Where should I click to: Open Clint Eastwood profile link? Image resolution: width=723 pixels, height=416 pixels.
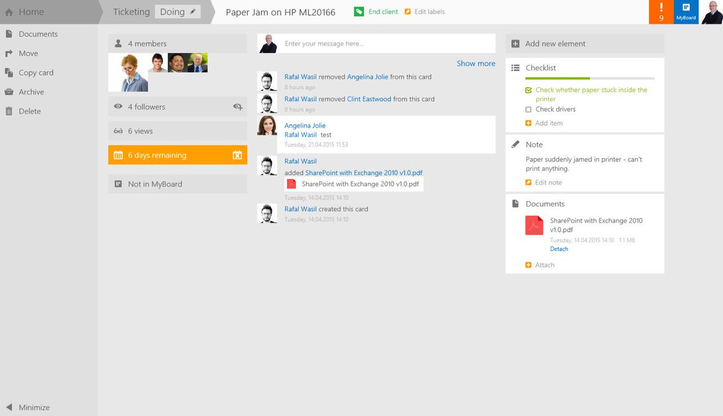point(369,99)
